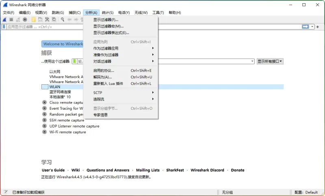Go back in packet history arrow

click(69, 19)
